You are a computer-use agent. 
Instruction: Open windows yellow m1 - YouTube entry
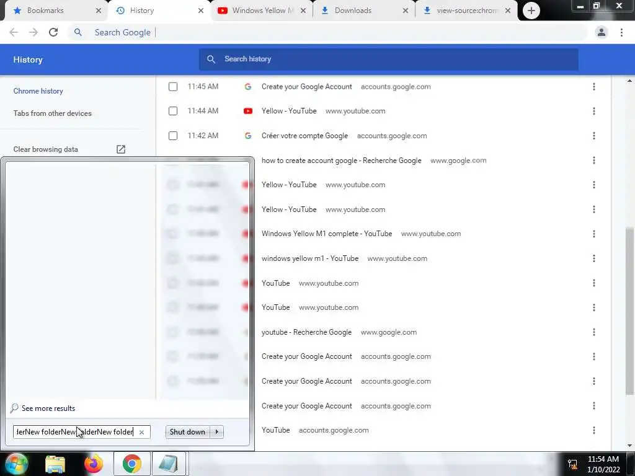(310, 258)
